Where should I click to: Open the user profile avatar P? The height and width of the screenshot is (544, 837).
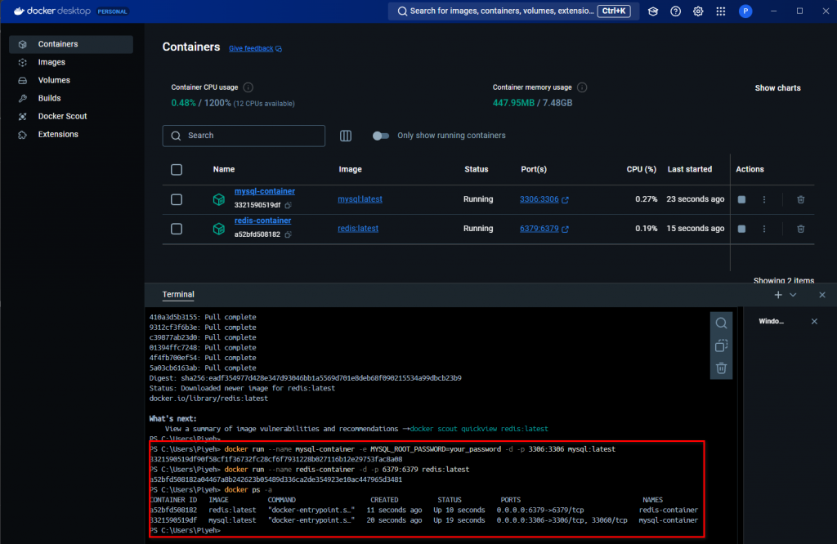pos(745,11)
